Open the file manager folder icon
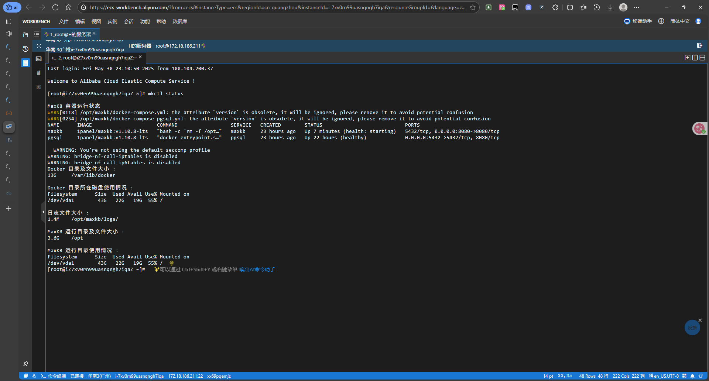This screenshot has width=709, height=381. [25, 35]
